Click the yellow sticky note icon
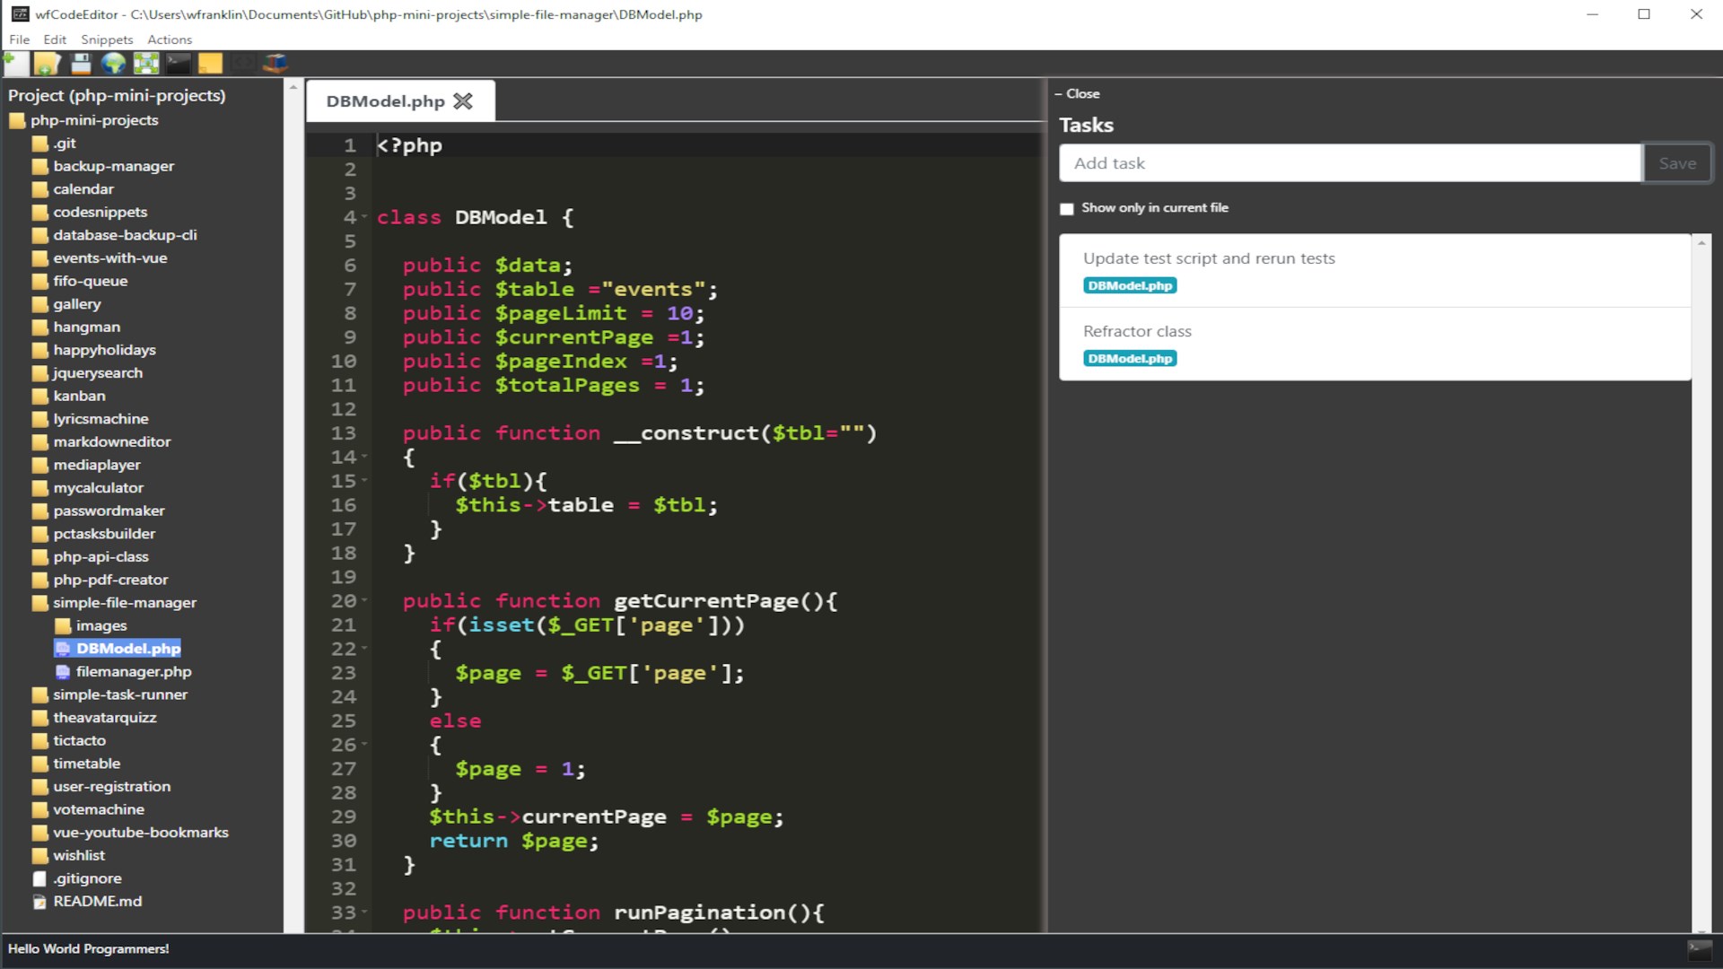The height and width of the screenshot is (969, 1723). pyautogui.click(x=210, y=63)
